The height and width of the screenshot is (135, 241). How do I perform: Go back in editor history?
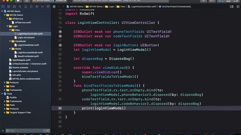coord(59,7)
